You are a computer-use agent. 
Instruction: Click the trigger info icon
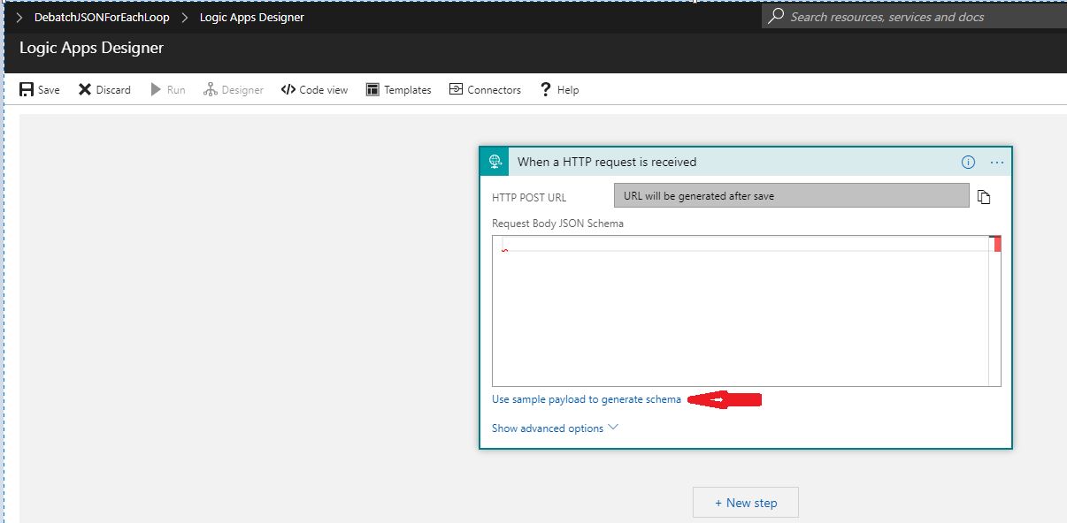pos(968,162)
